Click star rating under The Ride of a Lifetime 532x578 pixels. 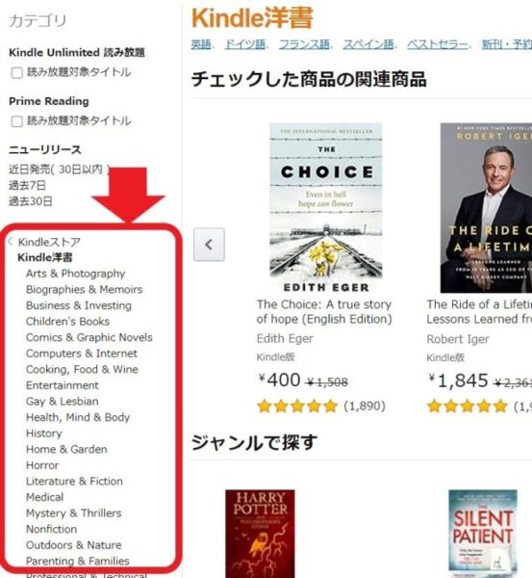point(467,407)
